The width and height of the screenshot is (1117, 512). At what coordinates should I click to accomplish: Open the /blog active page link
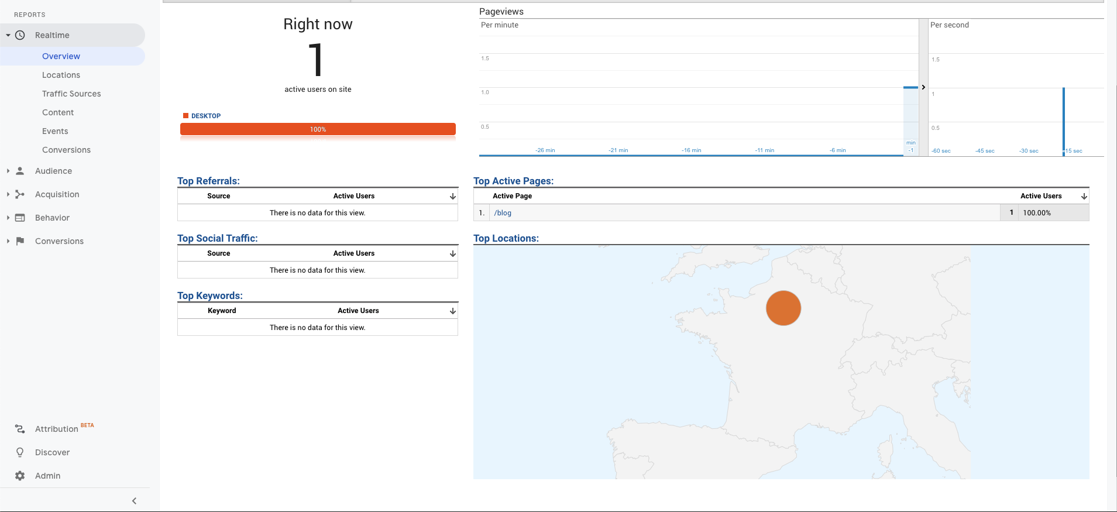point(503,213)
